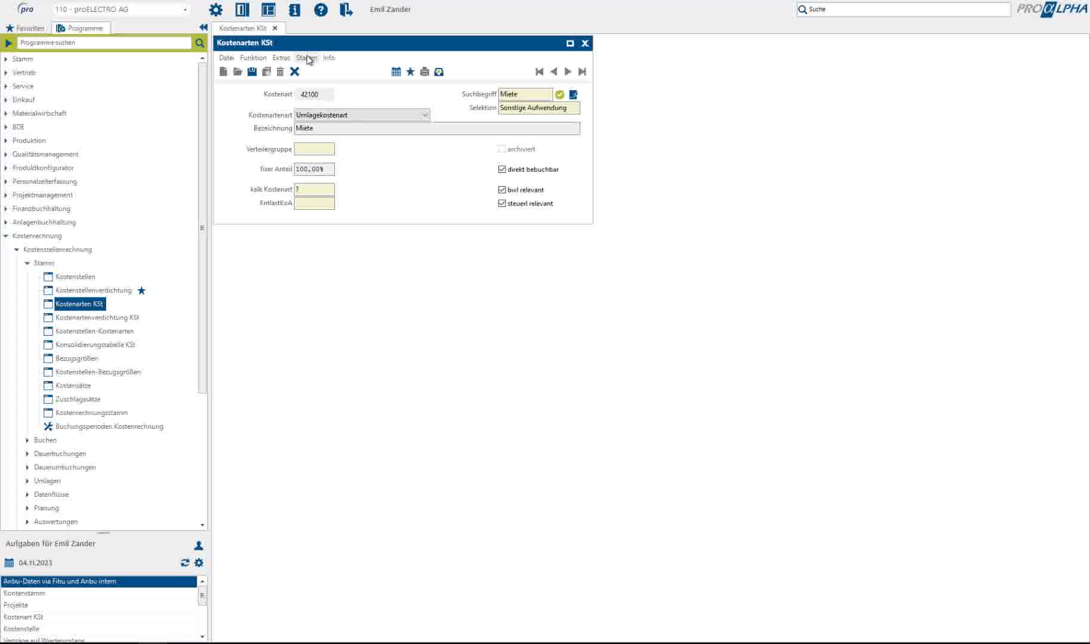This screenshot has height=644, width=1090.
Task: Jump to the last record
Action: coord(582,72)
